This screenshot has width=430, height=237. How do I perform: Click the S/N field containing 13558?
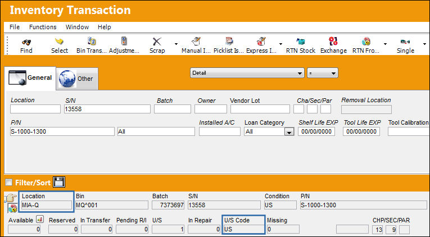pyautogui.click(x=107, y=109)
